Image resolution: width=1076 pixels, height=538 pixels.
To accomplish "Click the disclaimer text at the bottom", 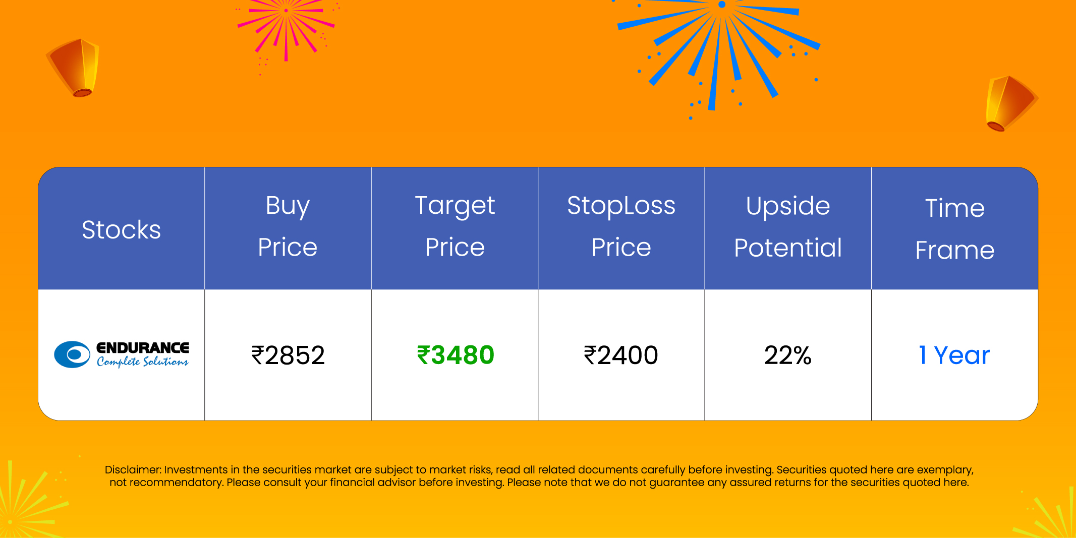I will pos(539,476).
